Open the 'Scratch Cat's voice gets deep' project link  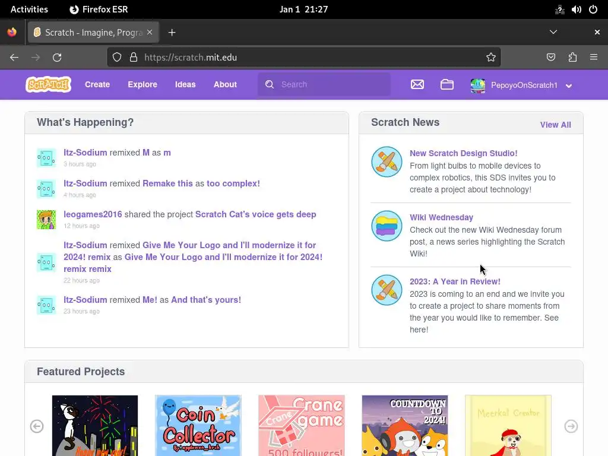tap(255, 214)
